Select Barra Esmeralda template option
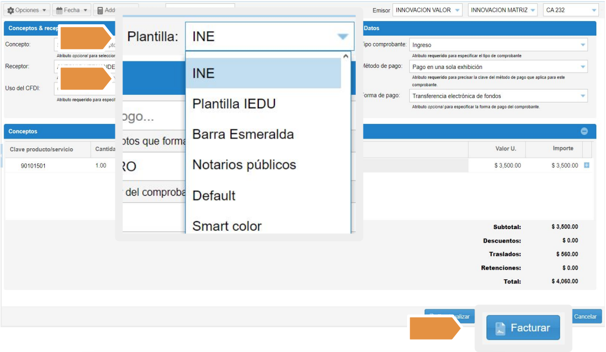This screenshot has height=352, width=606. pos(243,134)
